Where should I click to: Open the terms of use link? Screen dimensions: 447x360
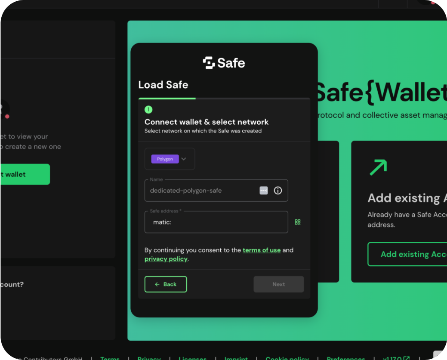click(x=262, y=250)
